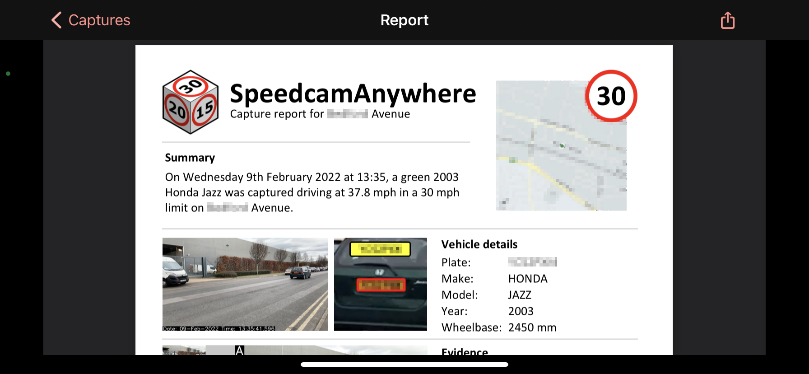
Task: Open the share sheet icon
Action: pyautogui.click(x=727, y=20)
